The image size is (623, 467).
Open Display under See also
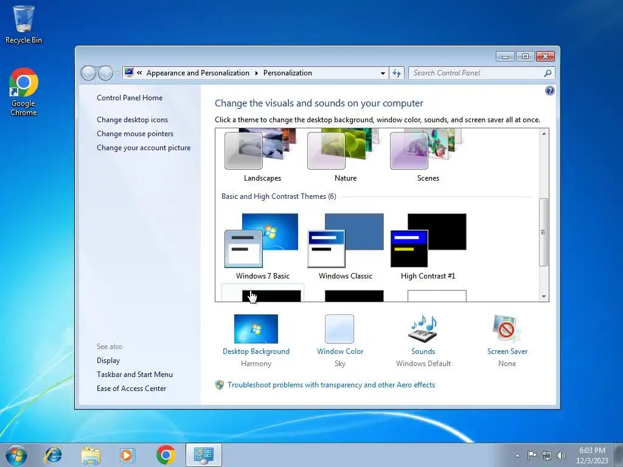coord(108,361)
